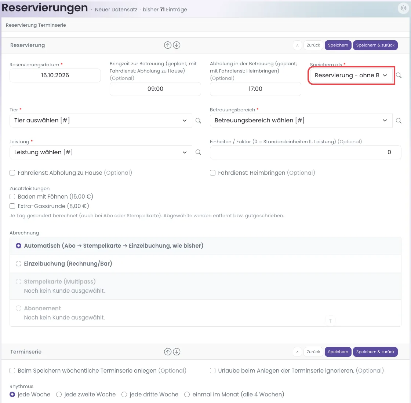Check wöchentliche Terminserie anlegen box
Screen dimensions: 411x403
[12, 370]
